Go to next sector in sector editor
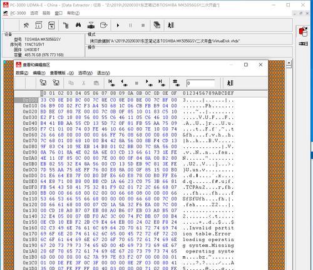The width and height of the screenshot is (313, 270). coord(149,83)
